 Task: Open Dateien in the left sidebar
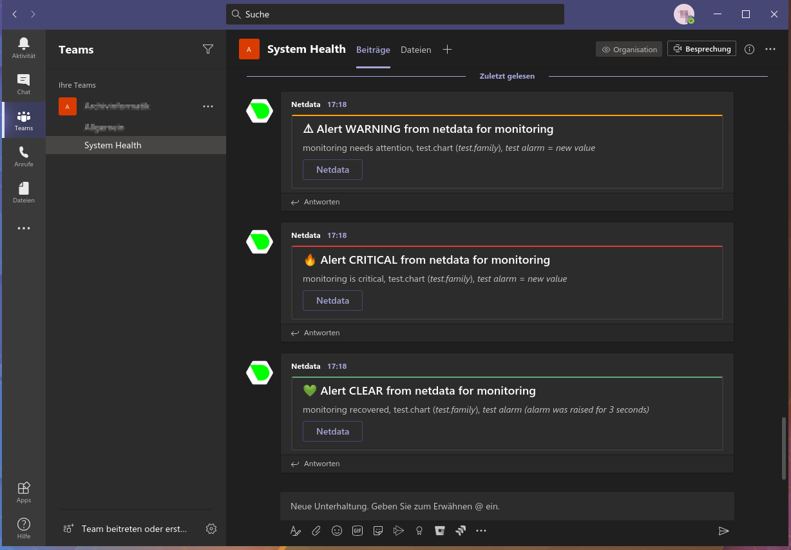tap(24, 192)
